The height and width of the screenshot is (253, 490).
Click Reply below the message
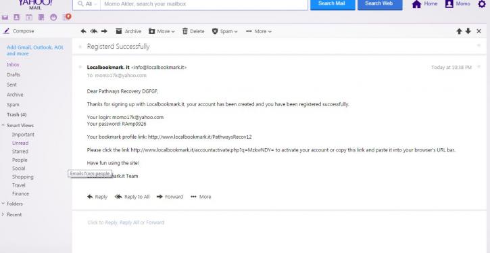point(97,197)
